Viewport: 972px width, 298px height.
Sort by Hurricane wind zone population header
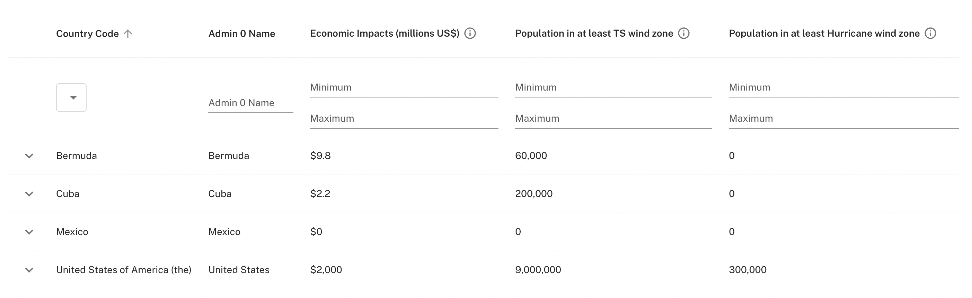coord(824,34)
